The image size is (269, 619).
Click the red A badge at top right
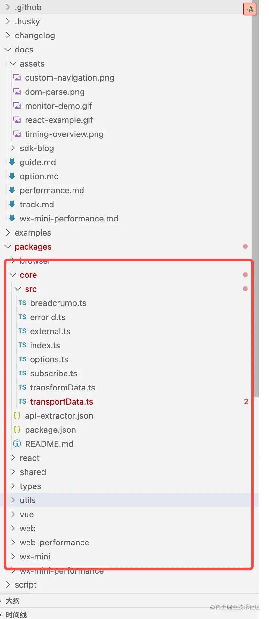[250, 9]
